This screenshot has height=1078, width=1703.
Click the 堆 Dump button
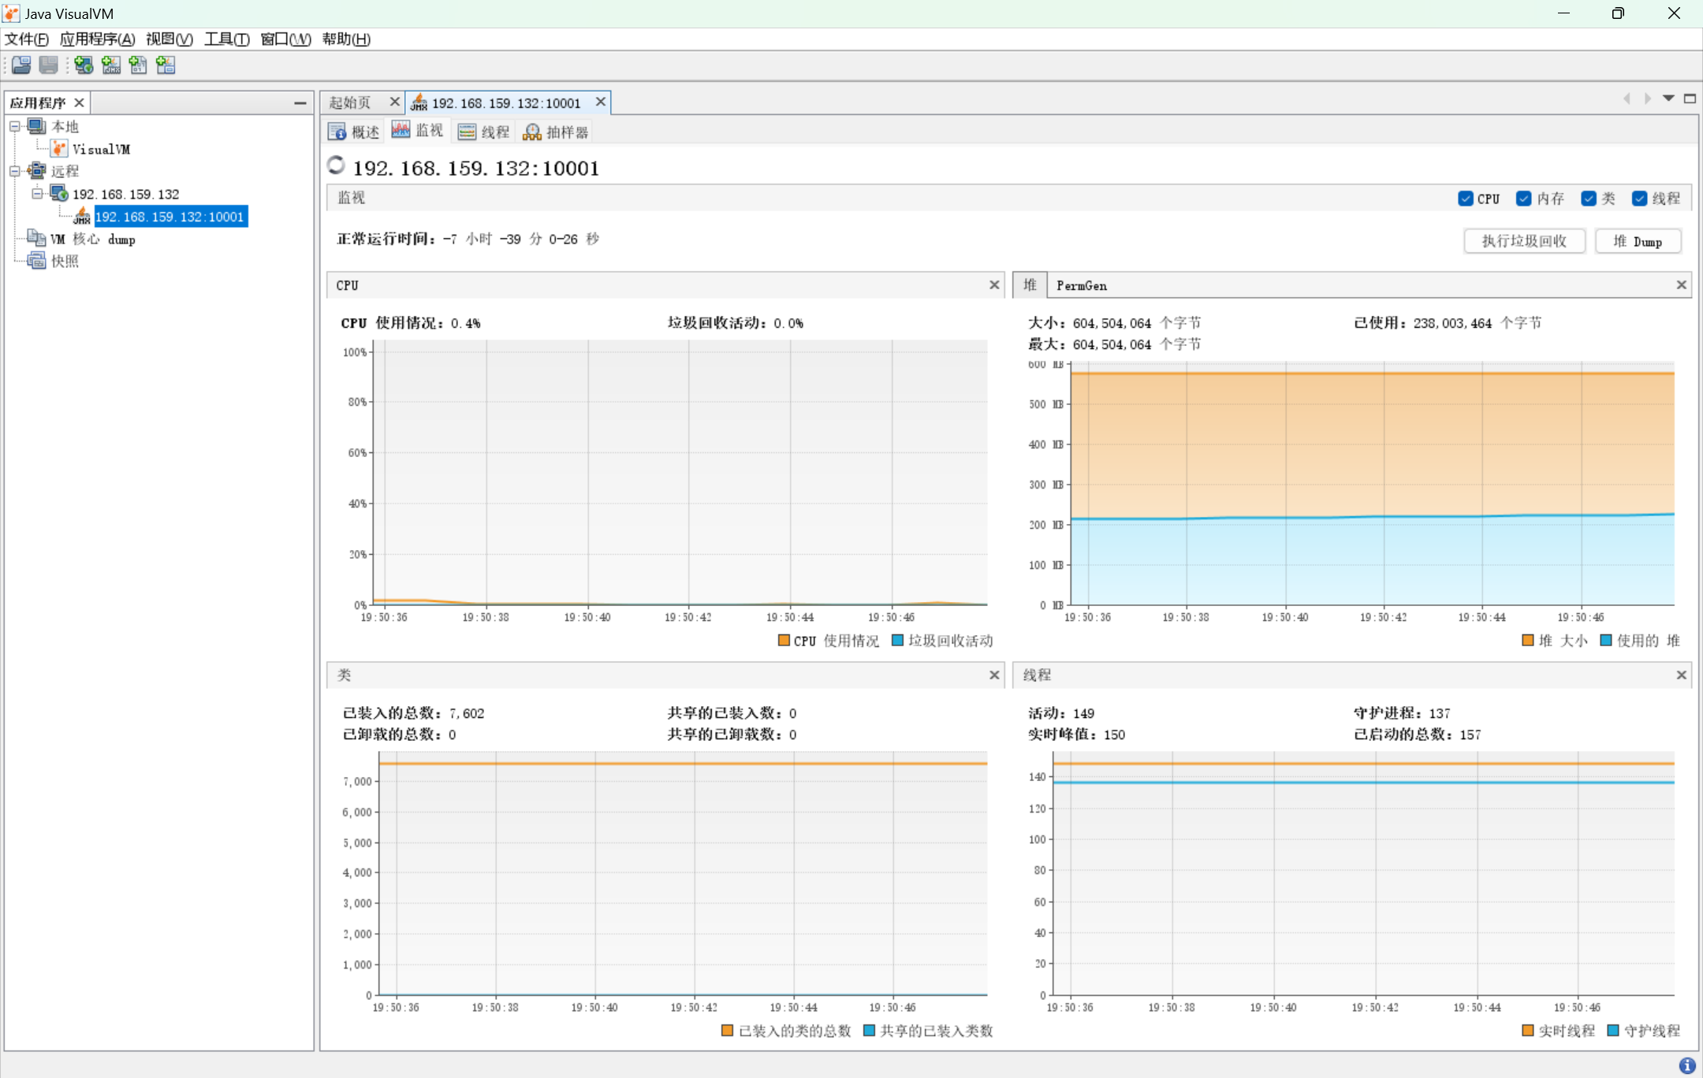click(1638, 241)
